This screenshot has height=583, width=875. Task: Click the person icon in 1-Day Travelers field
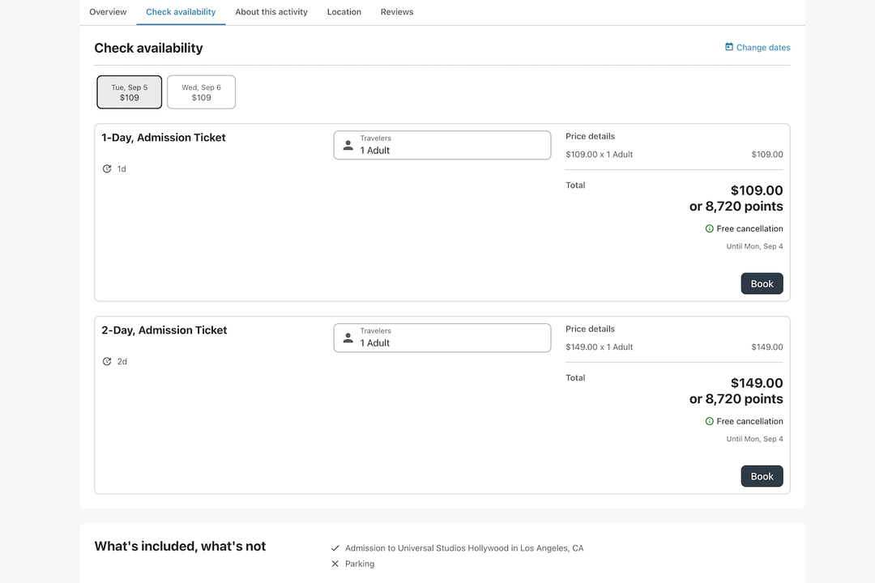(x=348, y=145)
